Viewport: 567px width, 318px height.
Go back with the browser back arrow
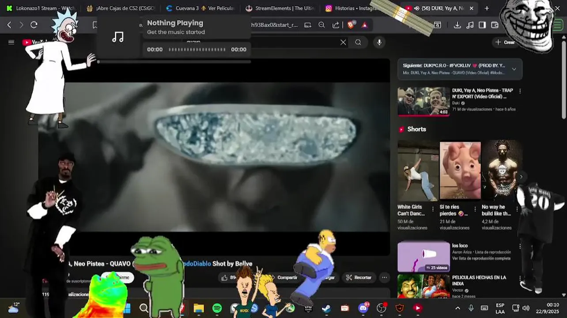[x=9, y=25]
